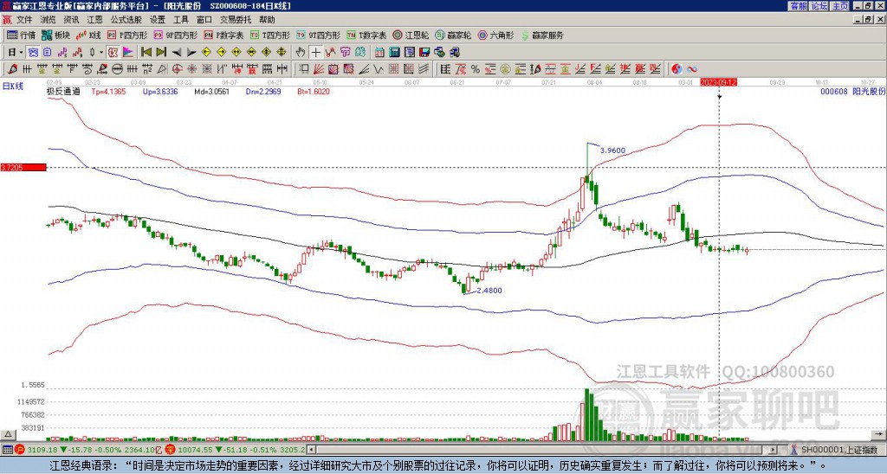Click the 行情 toolbar button

coord(22,35)
